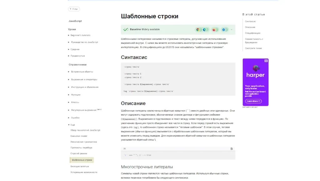This screenshot has height=181, width=320.
Task: Expand Регулярные выражения section
Action: [85, 110]
